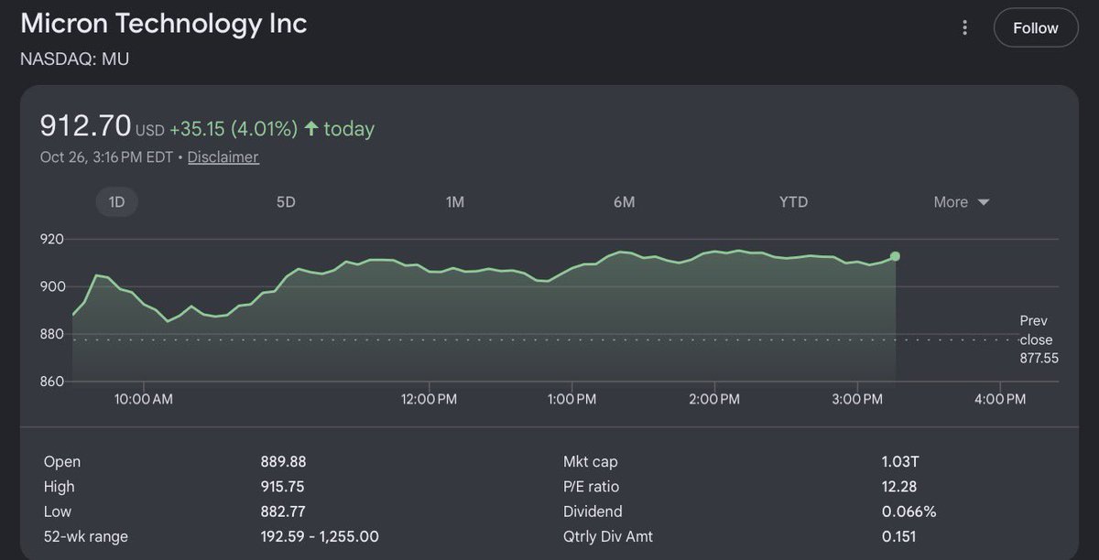Click the Low value 882.77
The height and width of the screenshot is (560, 1099).
(x=285, y=512)
